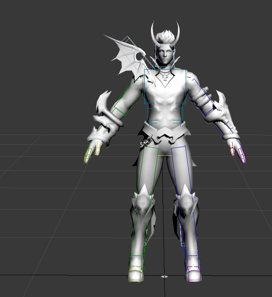The image size is (272, 297).
Task: Select the red finger bone
Action: pyautogui.click(x=232, y=148)
